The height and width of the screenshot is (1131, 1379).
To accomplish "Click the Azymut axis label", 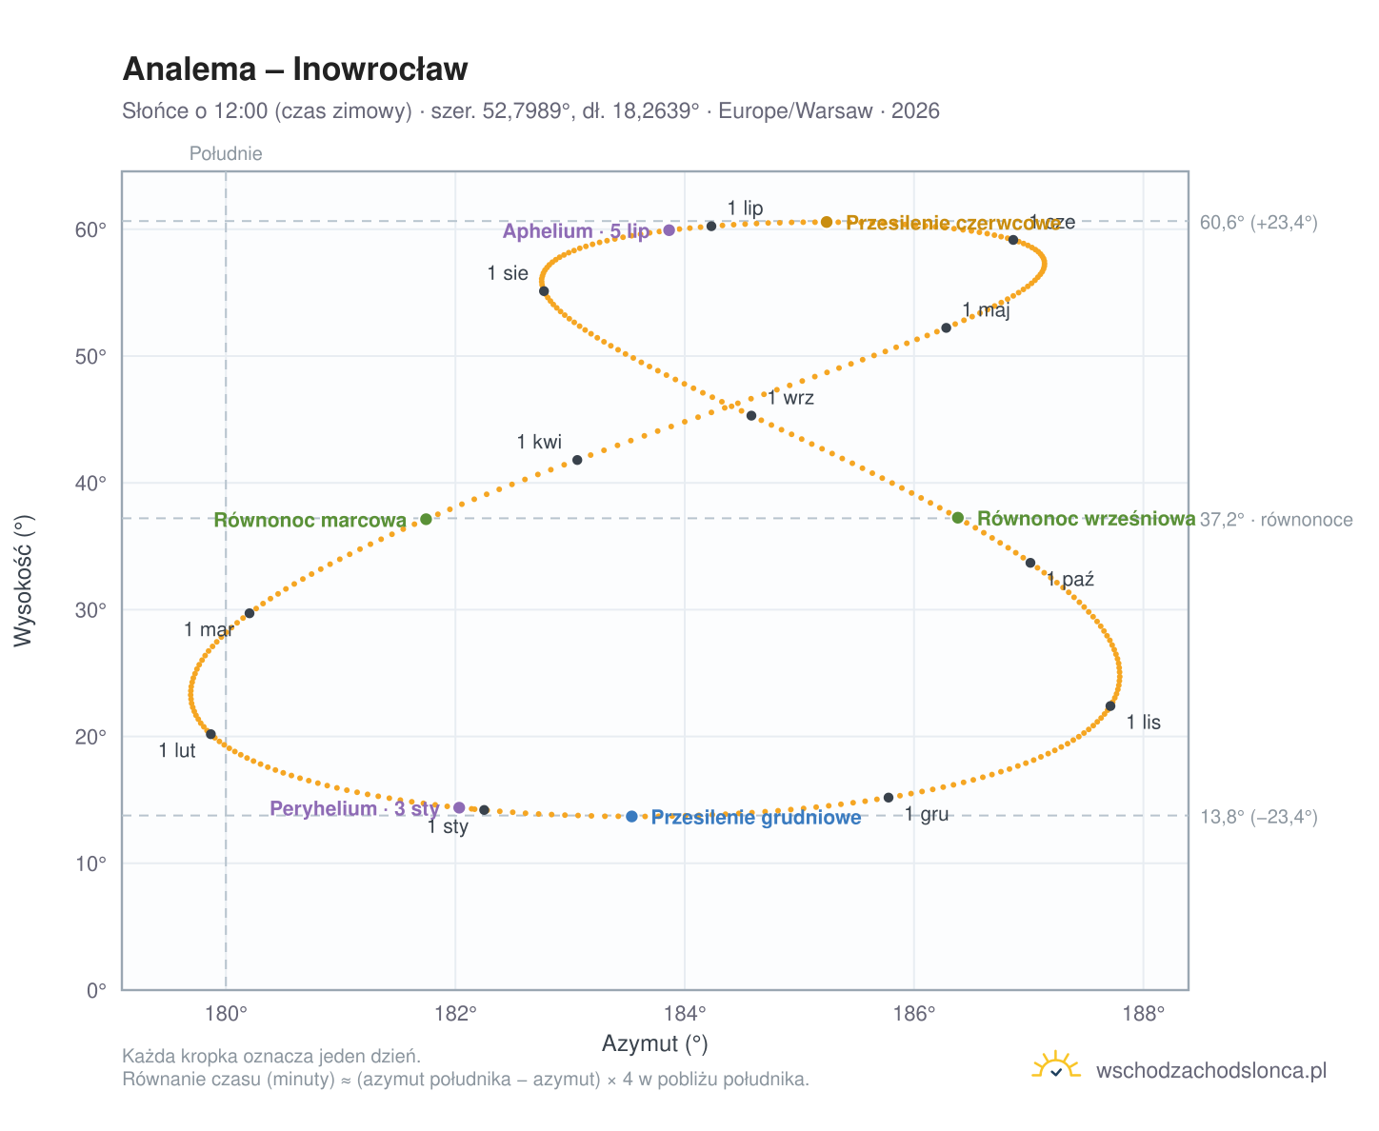I will click(x=655, y=1044).
